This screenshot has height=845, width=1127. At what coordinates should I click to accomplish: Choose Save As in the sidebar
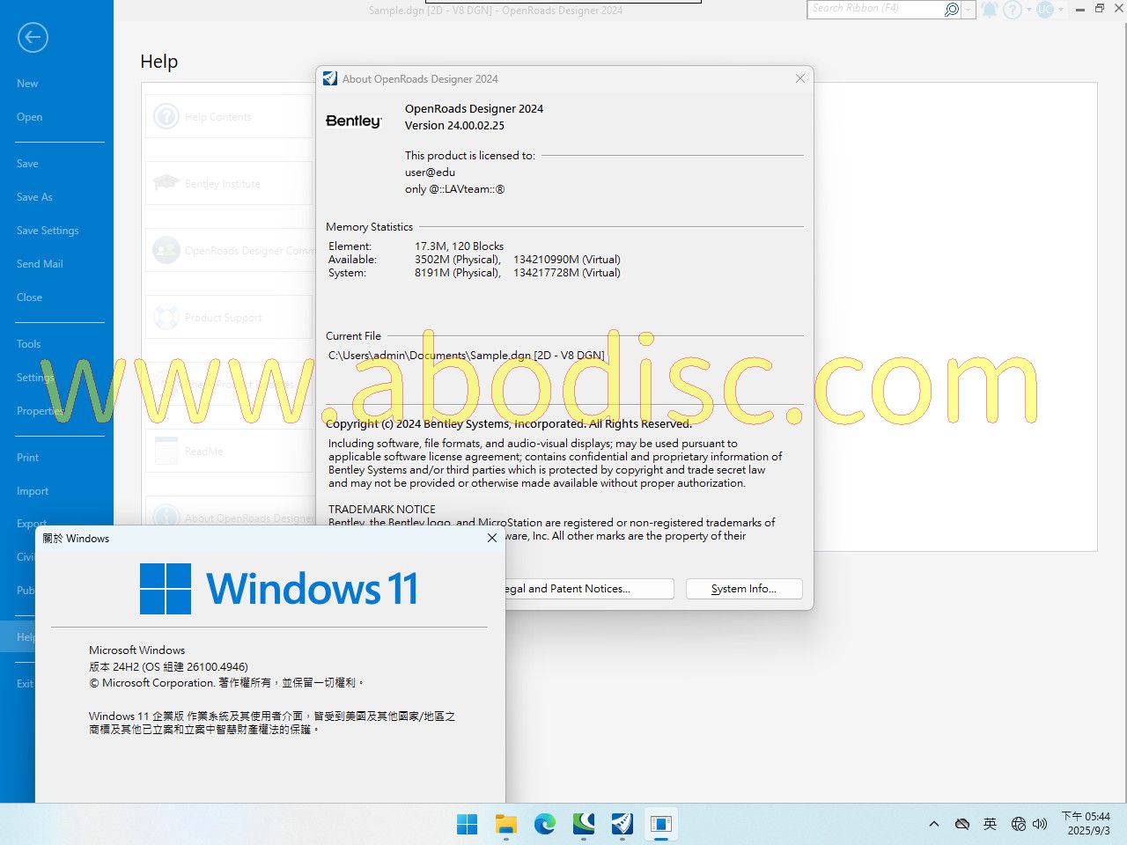click(34, 197)
